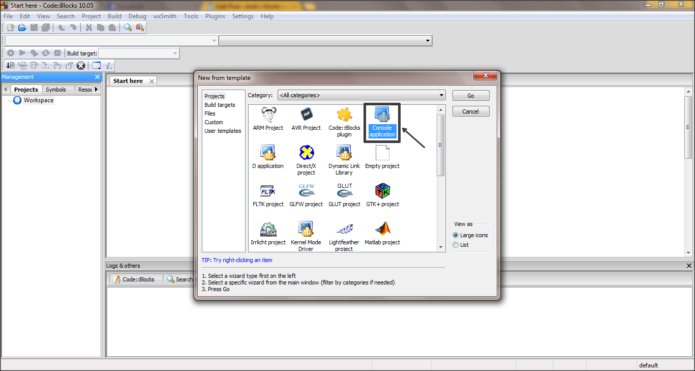Open the Build target dropdown
695x371 pixels.
pos(139,53)
